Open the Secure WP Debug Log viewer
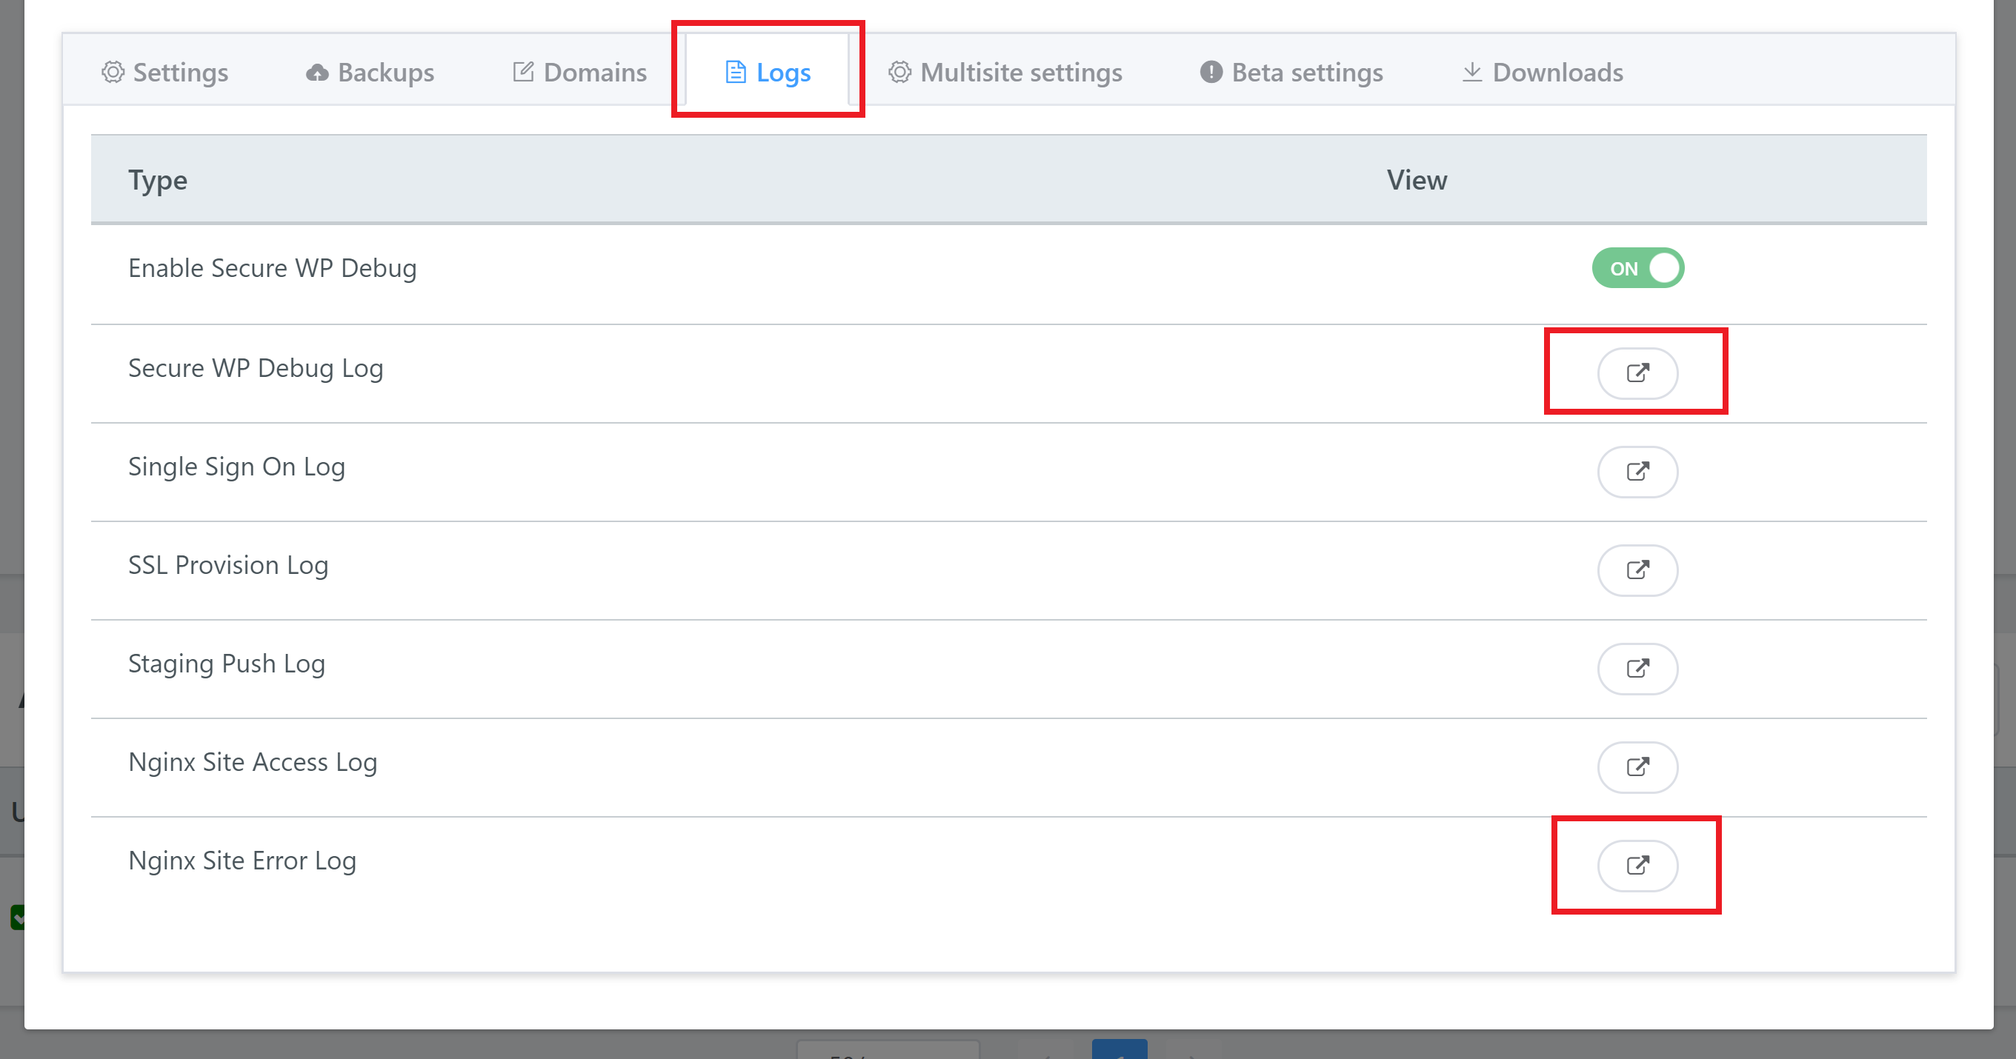 (x=1637, y=373)
